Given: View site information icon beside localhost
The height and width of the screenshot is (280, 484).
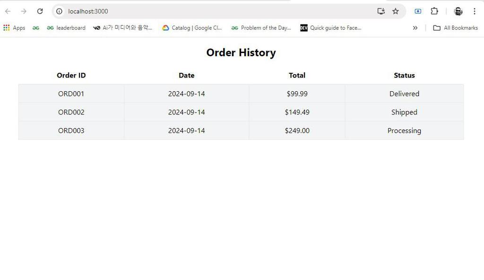Looking at the screenshot, I should click(x=59, y=11).
